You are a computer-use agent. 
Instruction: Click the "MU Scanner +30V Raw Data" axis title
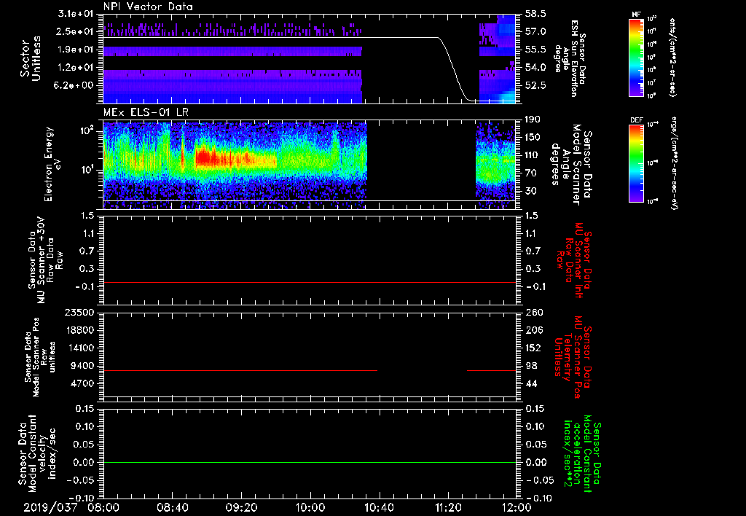click(x=46, y=261)
